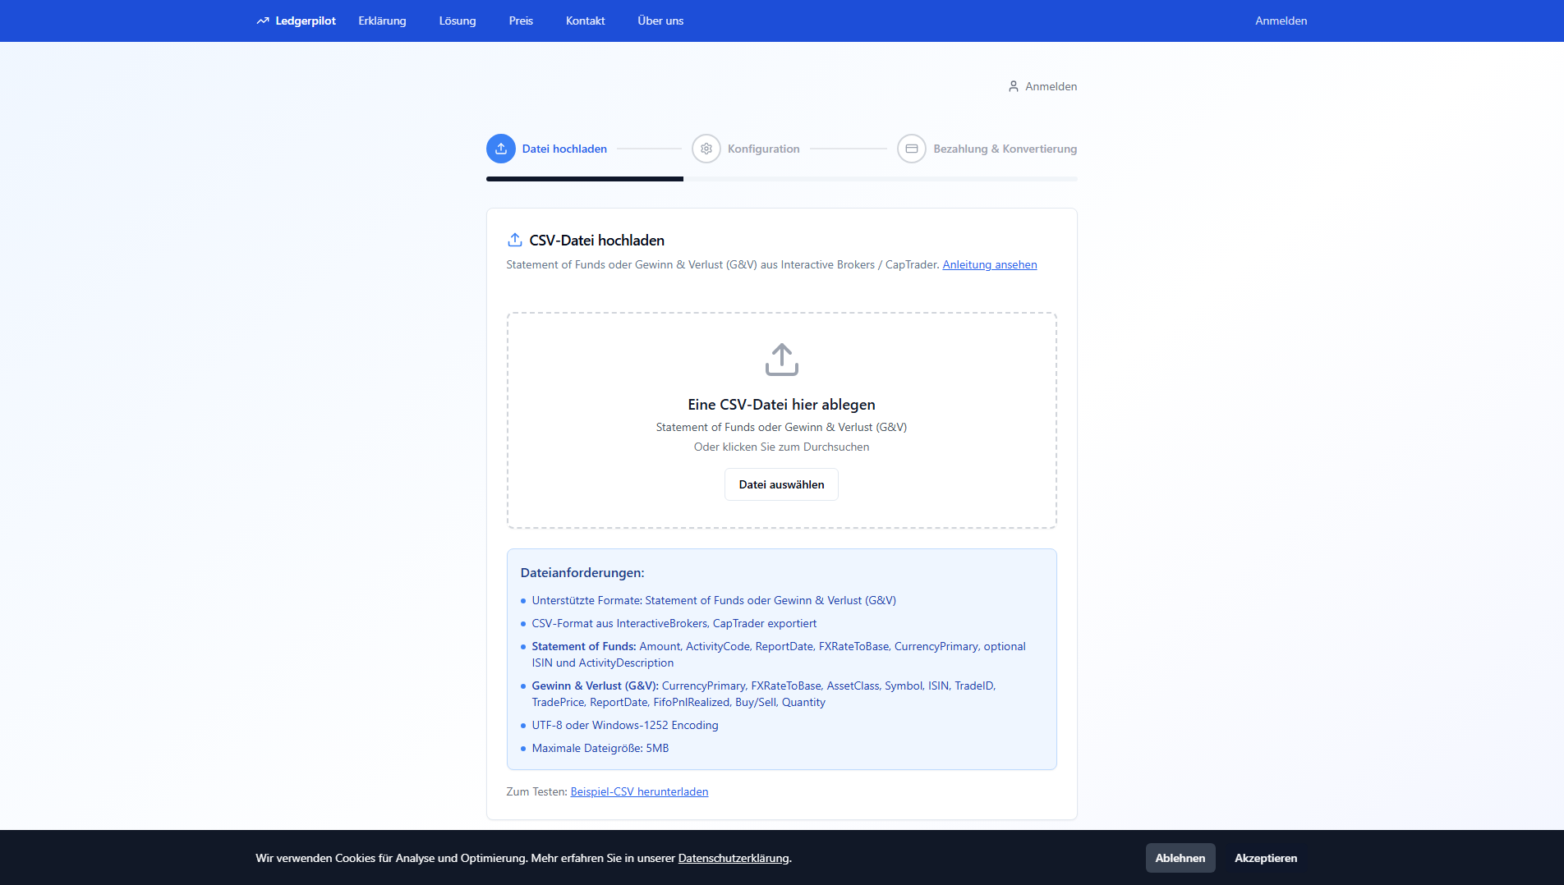This screenshot has width=1564, height=885.
Task: Click the payment card step icon
Action: click(x=912, y=149)
